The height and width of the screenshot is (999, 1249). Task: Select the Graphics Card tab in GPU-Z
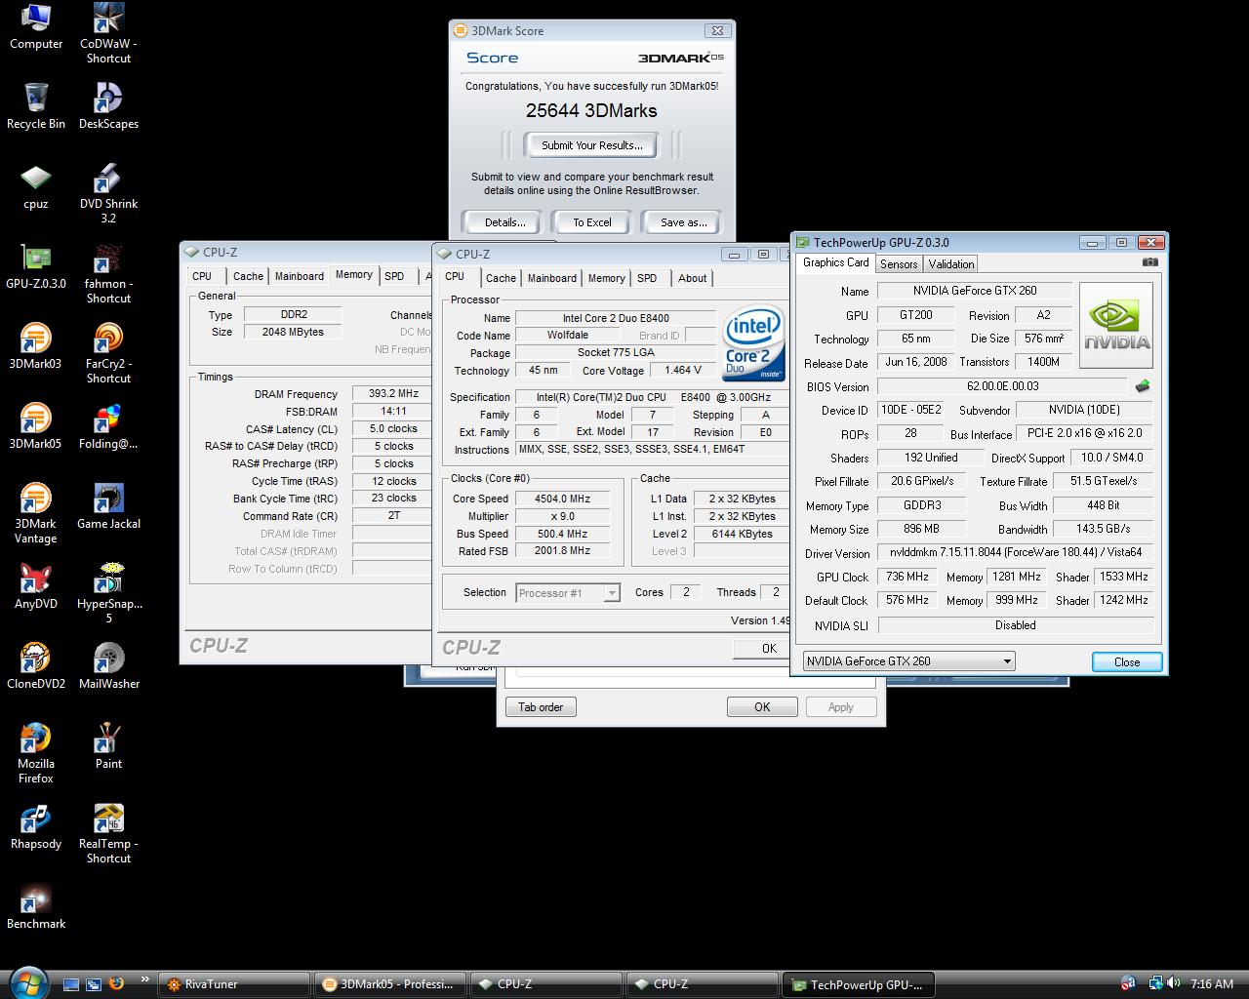835,262
